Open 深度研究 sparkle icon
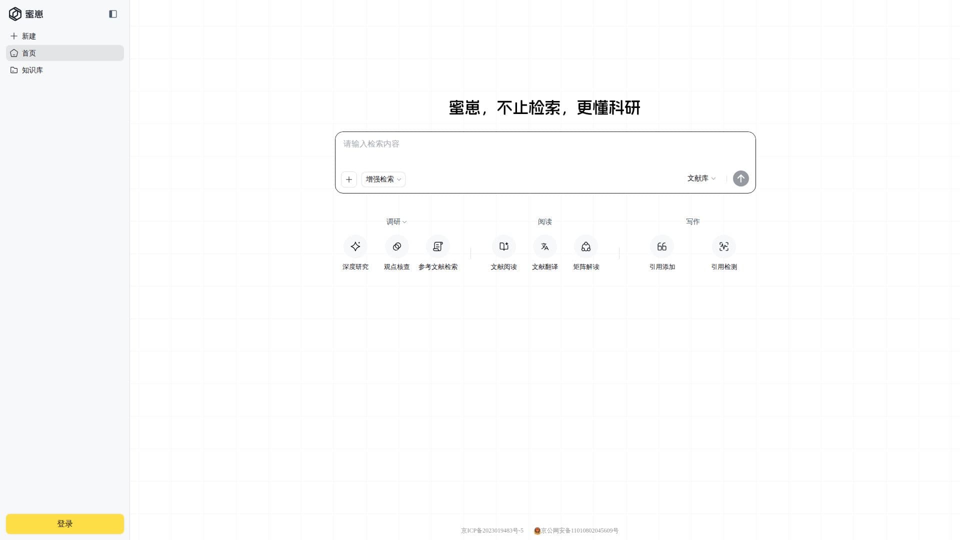Image resolution: width=960 pixels, height=540 pixels. 355,246
